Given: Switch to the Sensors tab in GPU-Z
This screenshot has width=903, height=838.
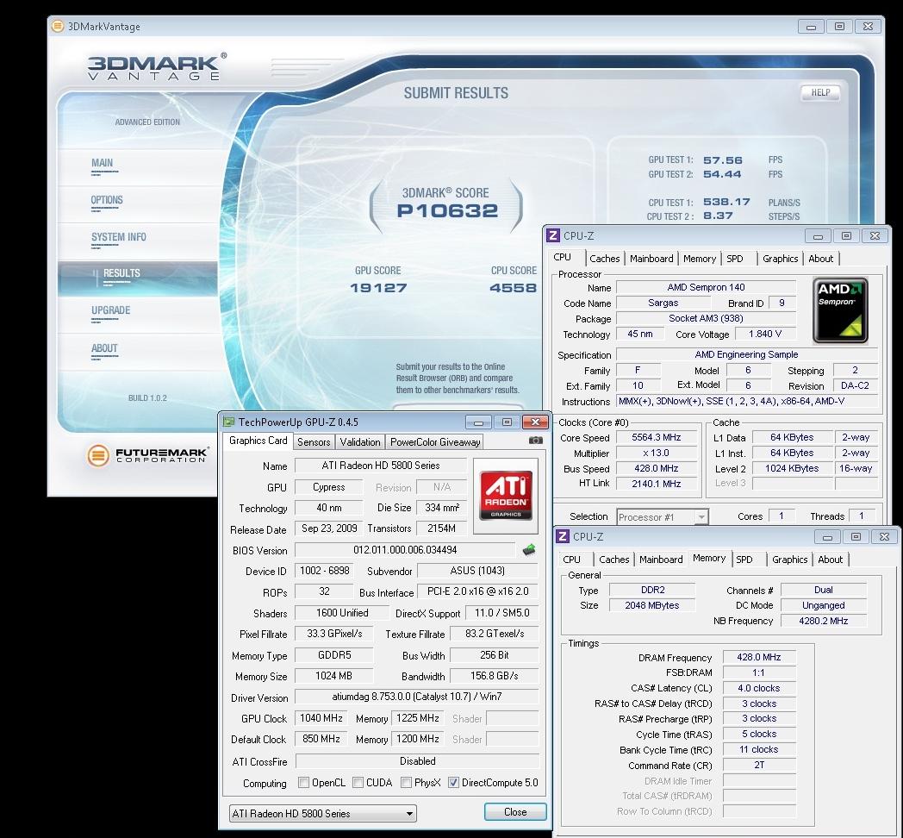Looking at the screenshot, I should (x=314, y=442).
